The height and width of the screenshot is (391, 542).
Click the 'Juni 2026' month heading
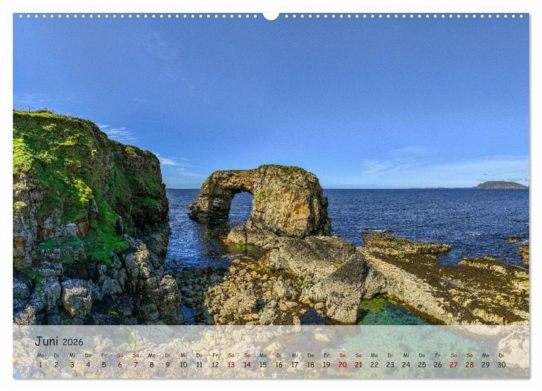[59, 342]
